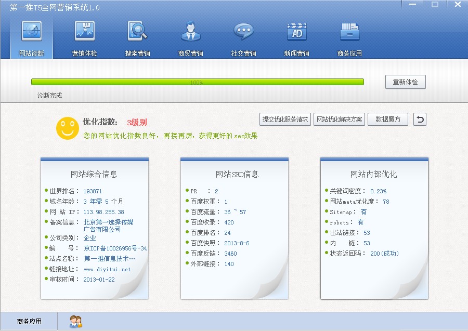Select the 营销体检 marketing checkup icon

click(84, 32)
